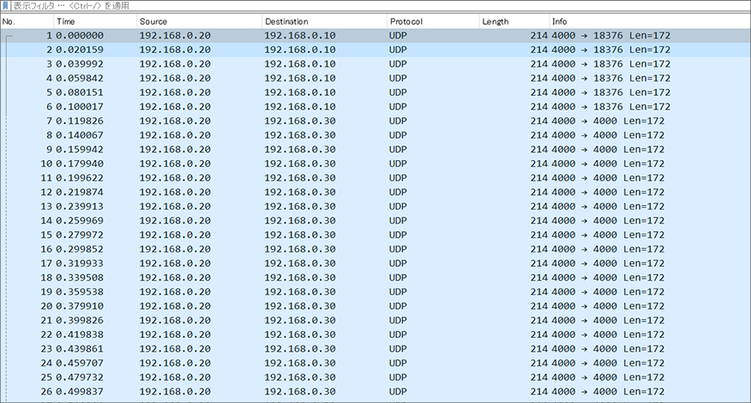Screen dimensions: 751x403
Task: Select packet 1 at time 0.000000
Action: [x=375, y=35]
